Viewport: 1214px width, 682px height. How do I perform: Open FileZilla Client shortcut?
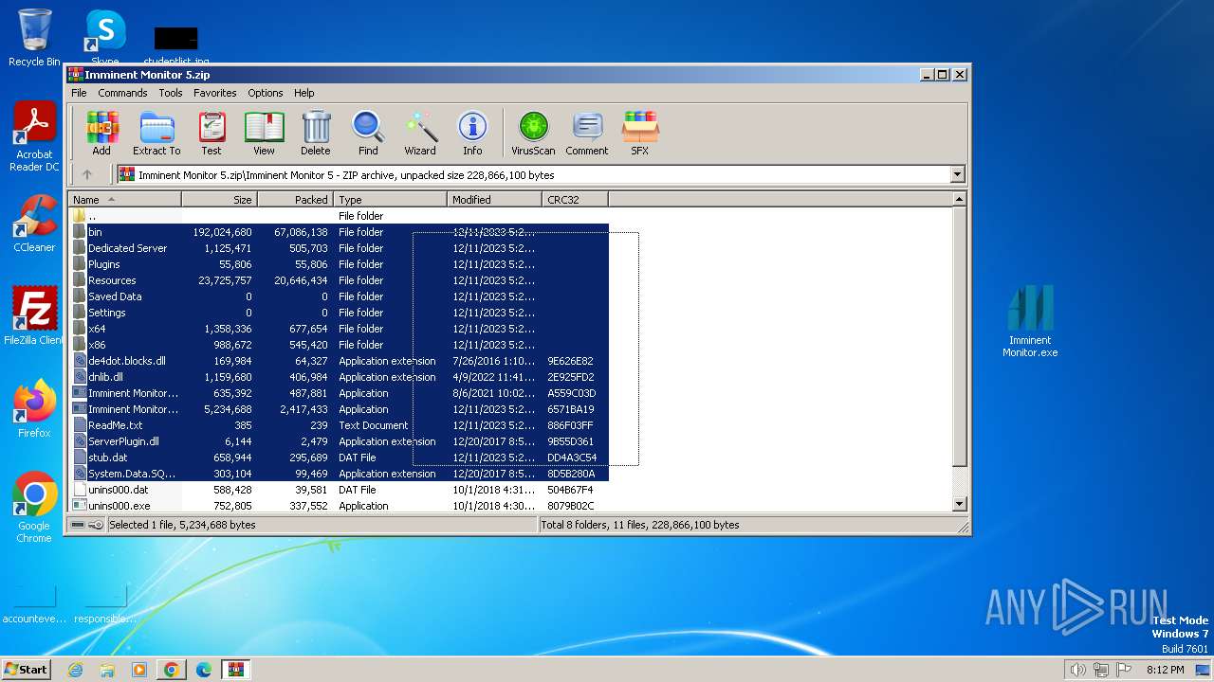point(34,316)
